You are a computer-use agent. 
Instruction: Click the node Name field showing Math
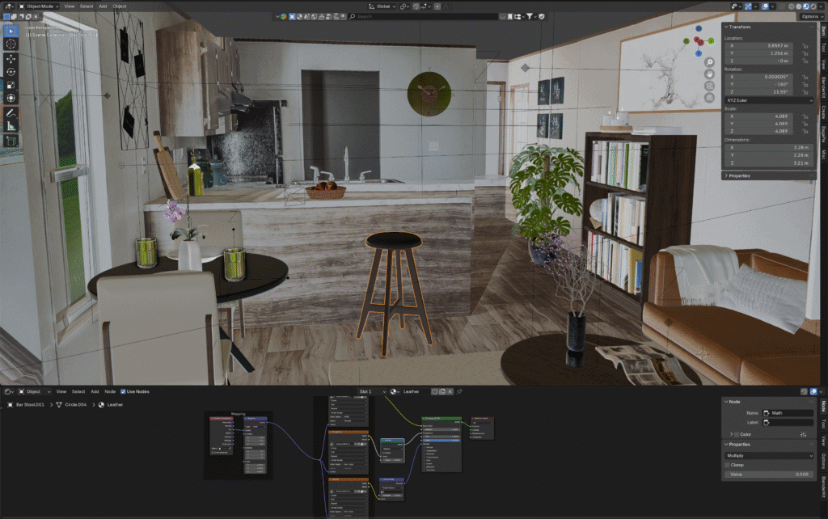(788, 413)
